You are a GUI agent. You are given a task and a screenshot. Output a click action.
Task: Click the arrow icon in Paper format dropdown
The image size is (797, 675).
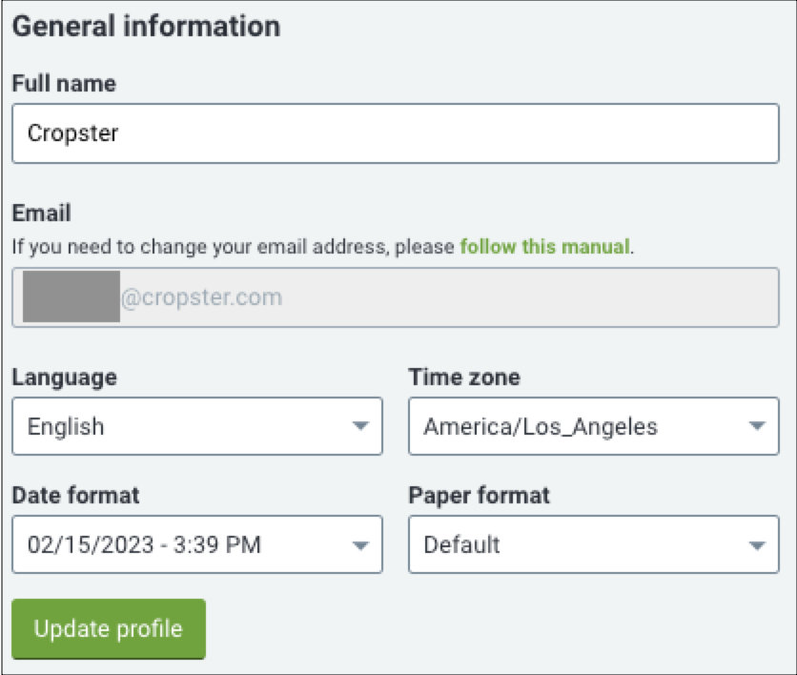tap(757, 545)
